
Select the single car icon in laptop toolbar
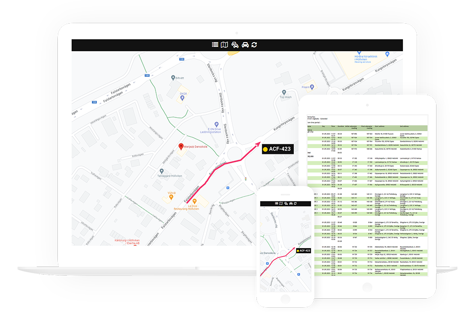245,45
